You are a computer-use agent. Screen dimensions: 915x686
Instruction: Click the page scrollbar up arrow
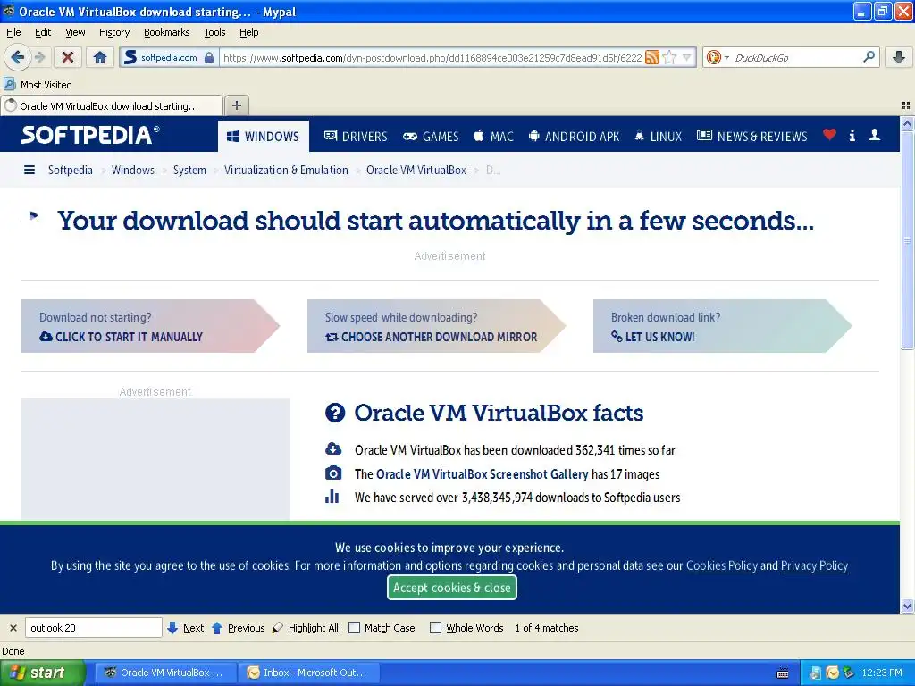(x=907, y=123)
